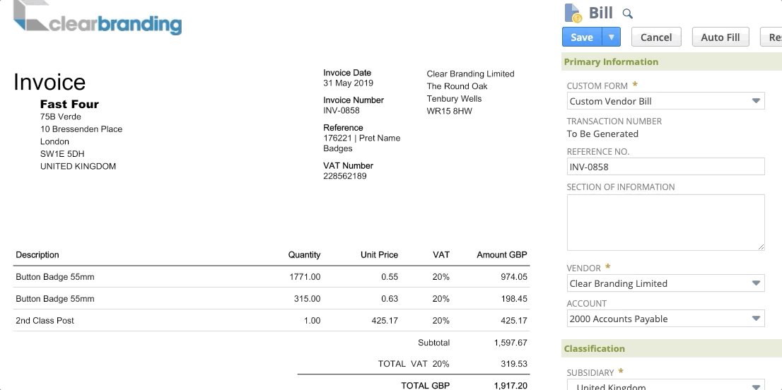
Task: Click the Bill document icon
Action: [573, 13]
